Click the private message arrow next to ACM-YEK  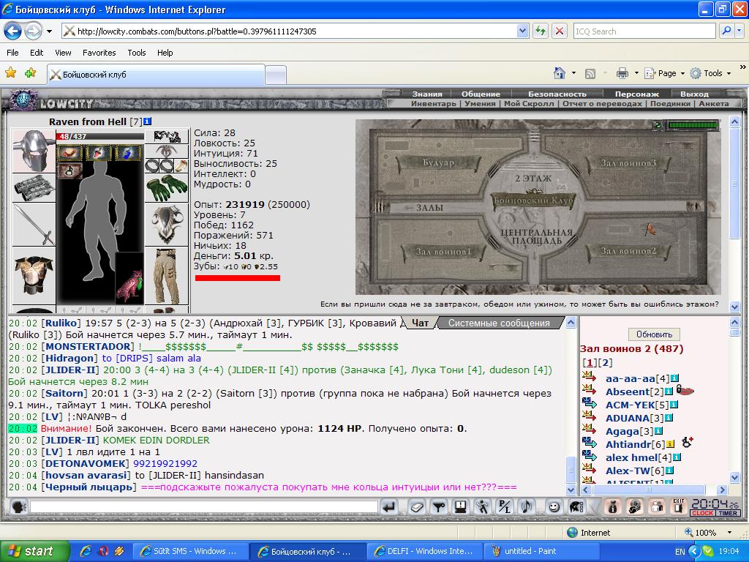pos(589,404)
